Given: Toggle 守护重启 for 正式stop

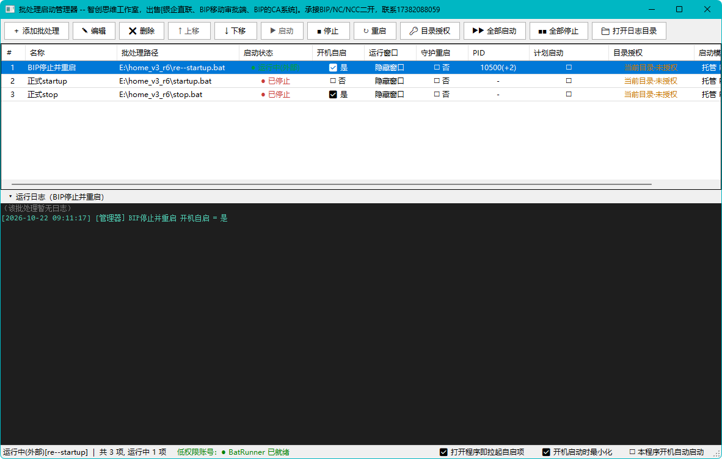Looking at the screenshot, I should tap(437, 94).
